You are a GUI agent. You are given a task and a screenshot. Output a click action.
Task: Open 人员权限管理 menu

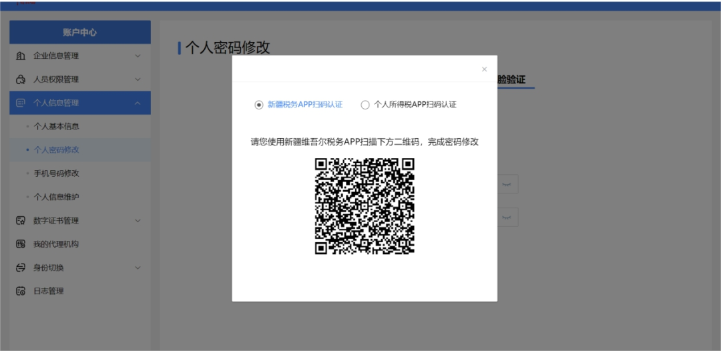click(80, 79)
